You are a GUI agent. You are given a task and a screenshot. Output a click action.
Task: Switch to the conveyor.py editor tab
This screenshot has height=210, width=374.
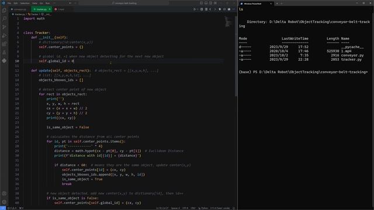(20, 9)
